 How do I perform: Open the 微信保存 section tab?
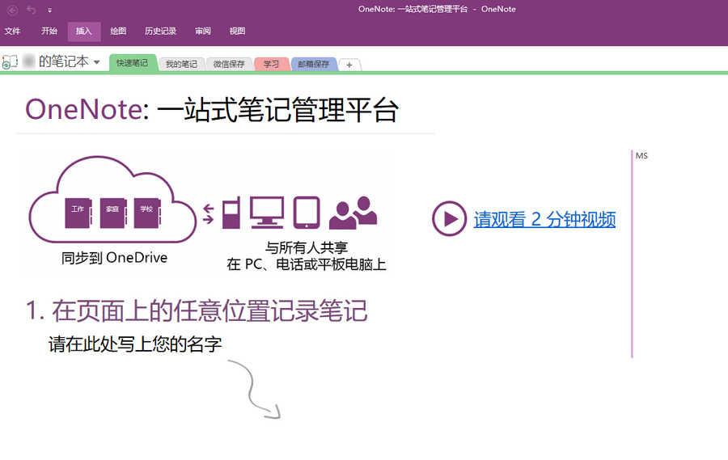click(229, 64)
